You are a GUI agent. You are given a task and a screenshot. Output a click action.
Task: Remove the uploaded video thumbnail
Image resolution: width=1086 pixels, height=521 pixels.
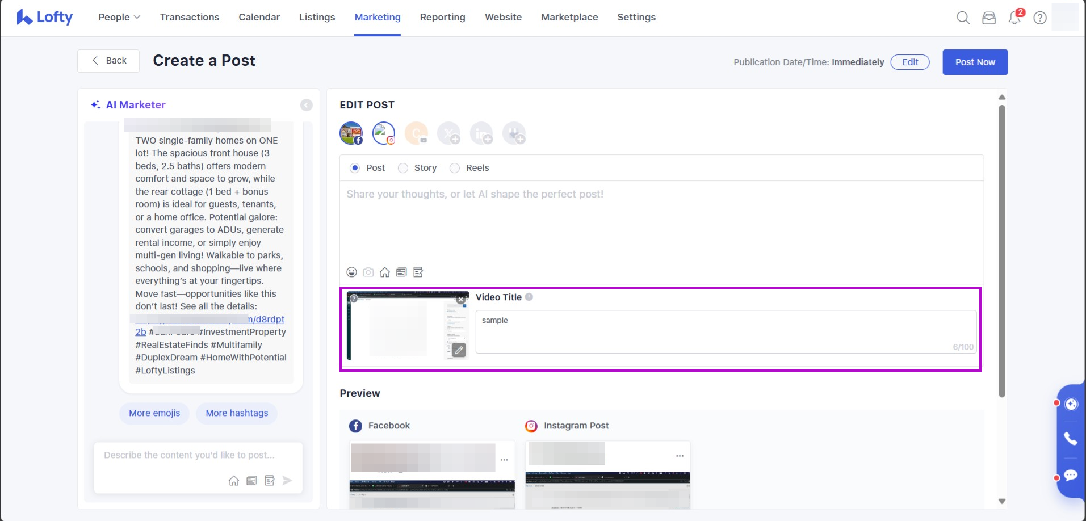coord(461,299)
